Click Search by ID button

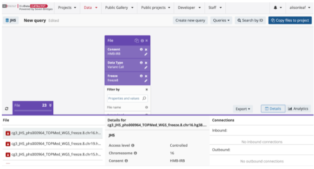(x=250, y=20)
